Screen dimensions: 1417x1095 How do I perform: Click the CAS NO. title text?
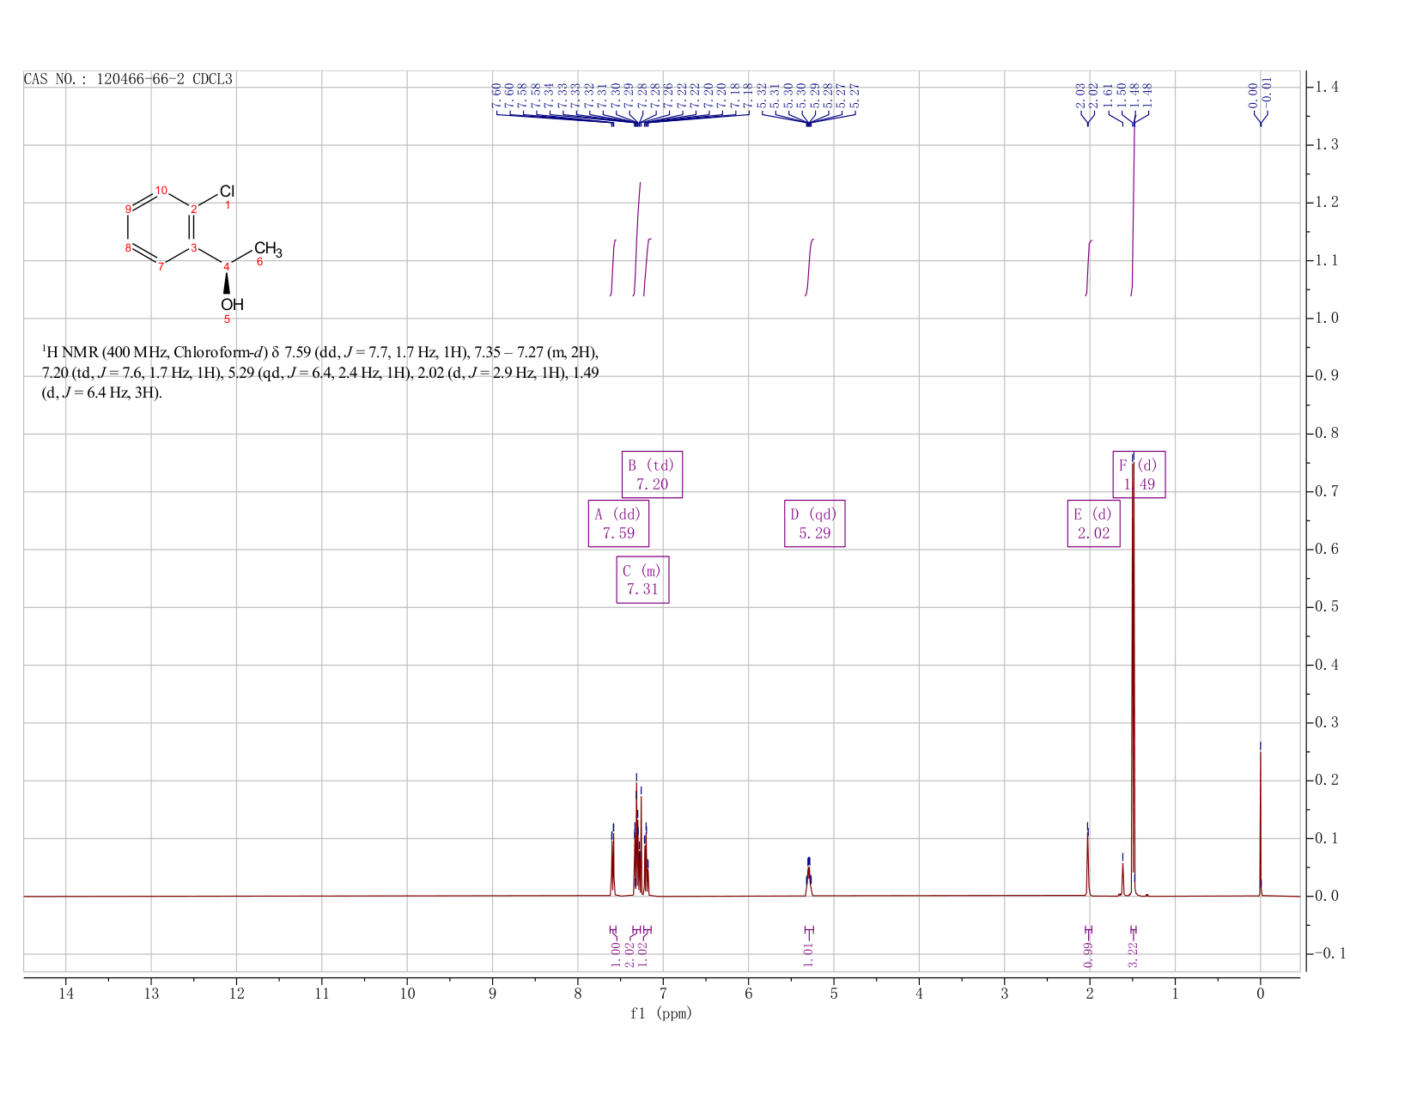[128, 79]
